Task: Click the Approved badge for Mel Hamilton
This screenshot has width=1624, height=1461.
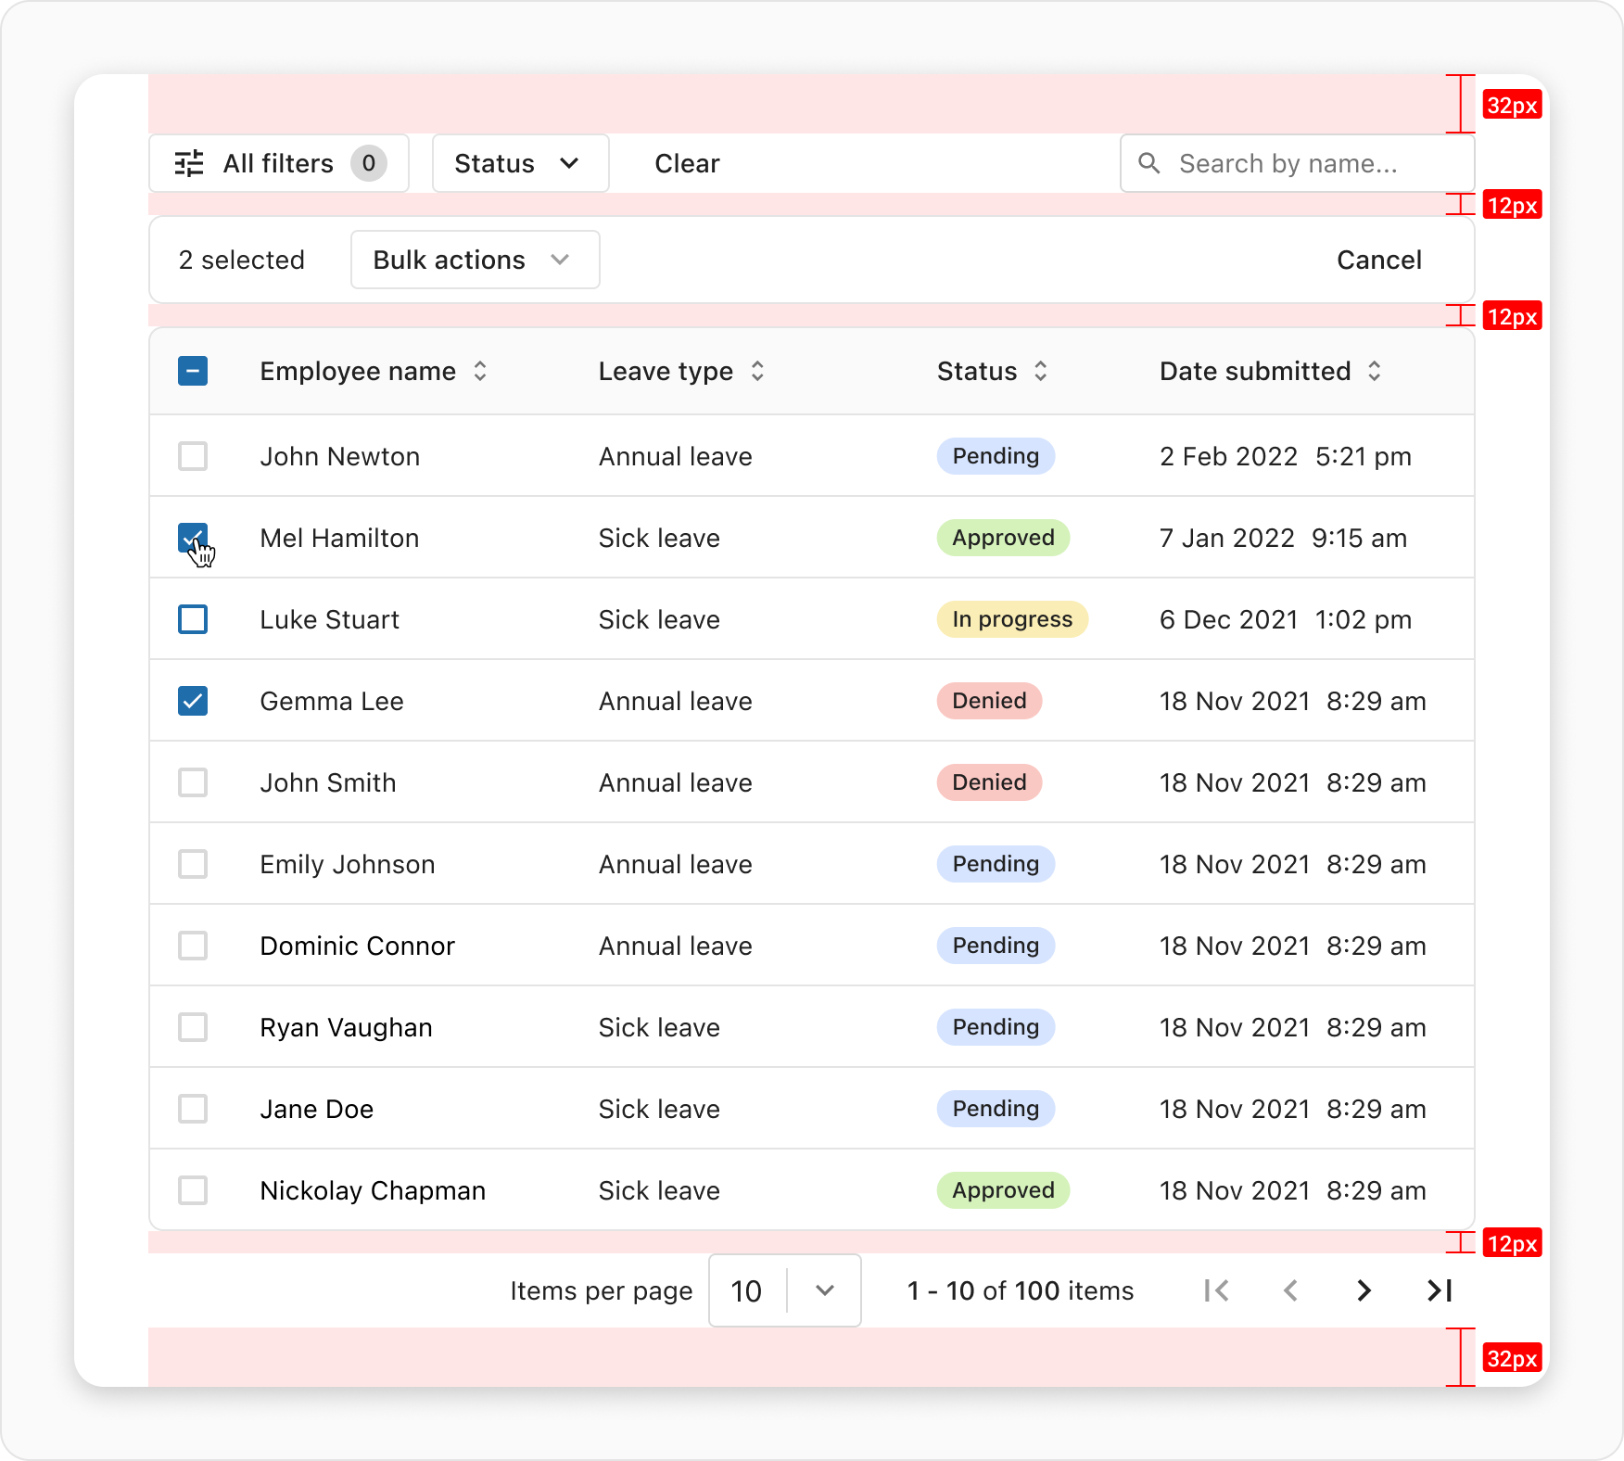Action: coord(1003,538)
